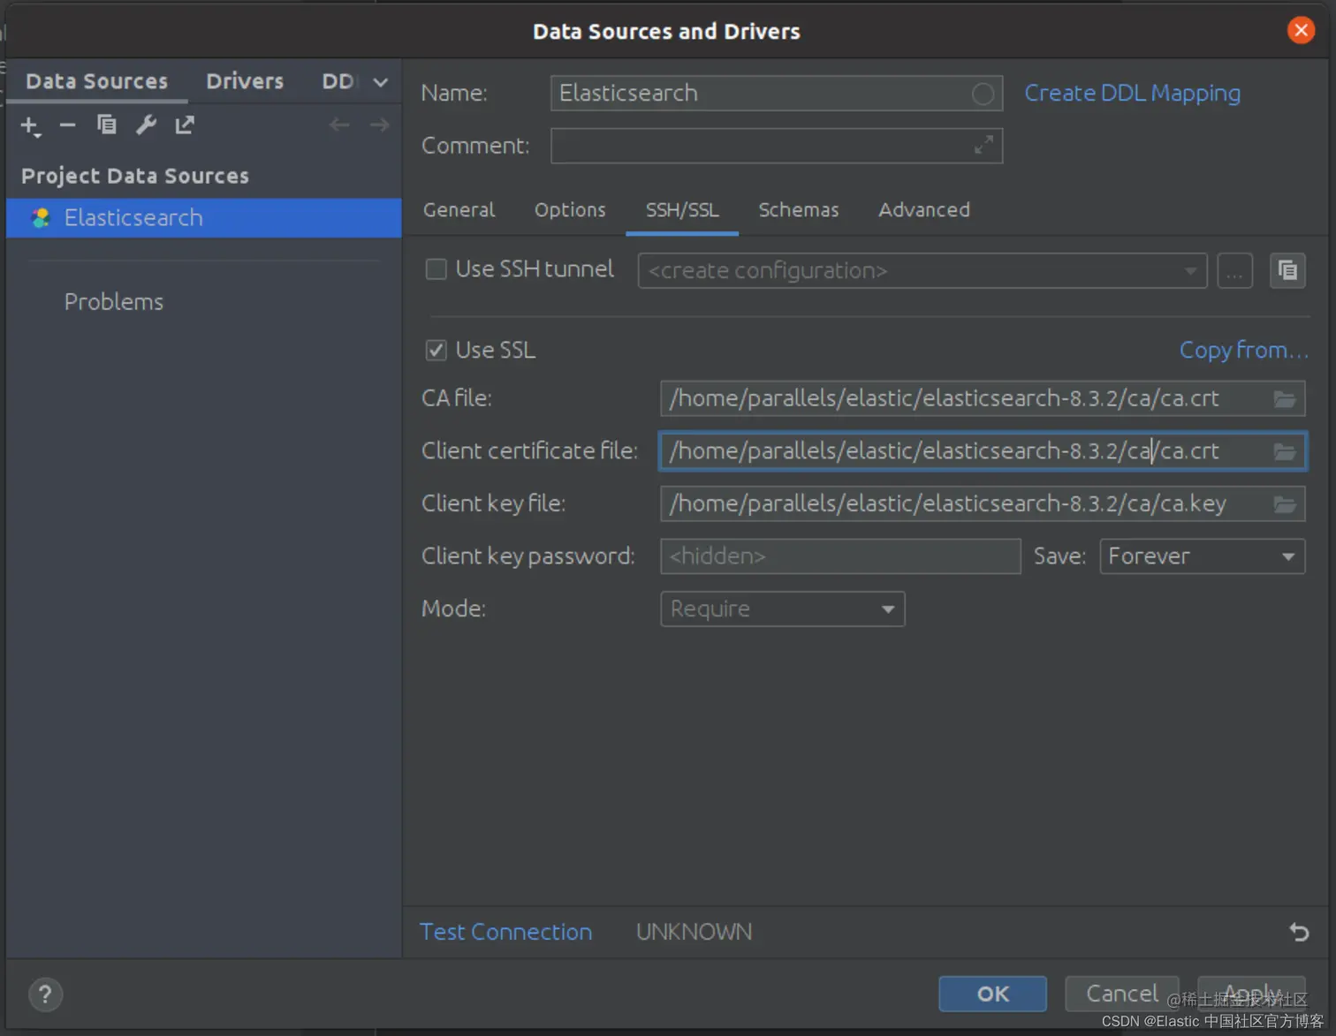Click inside the Comment field
This screenshot has height=1036, width=1336.
(775, 146)
